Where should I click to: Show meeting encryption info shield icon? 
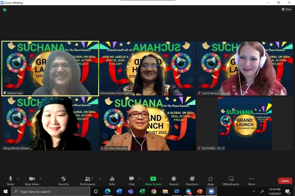click(5, 10)
